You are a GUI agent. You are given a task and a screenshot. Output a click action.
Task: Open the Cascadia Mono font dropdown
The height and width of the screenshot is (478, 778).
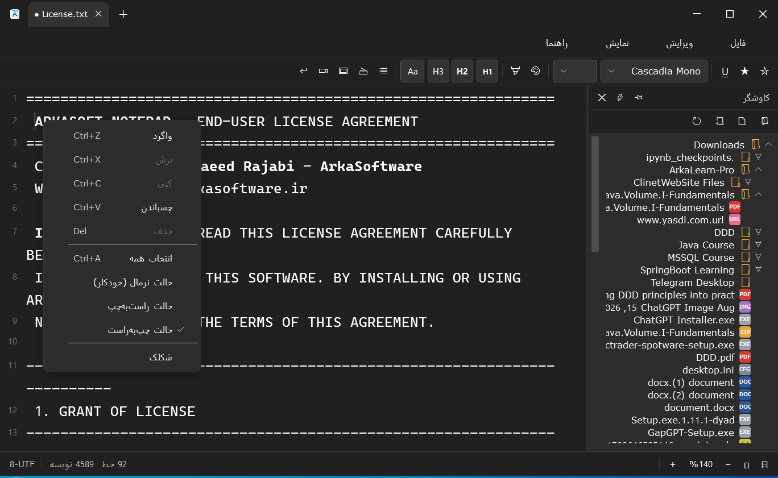pos(654,71)
